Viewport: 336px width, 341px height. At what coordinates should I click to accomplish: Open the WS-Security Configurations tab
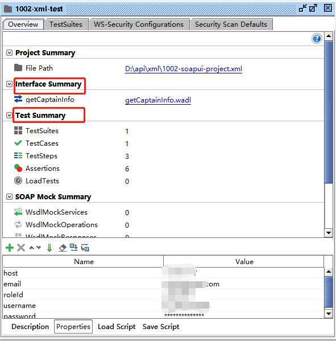(139, 24)
